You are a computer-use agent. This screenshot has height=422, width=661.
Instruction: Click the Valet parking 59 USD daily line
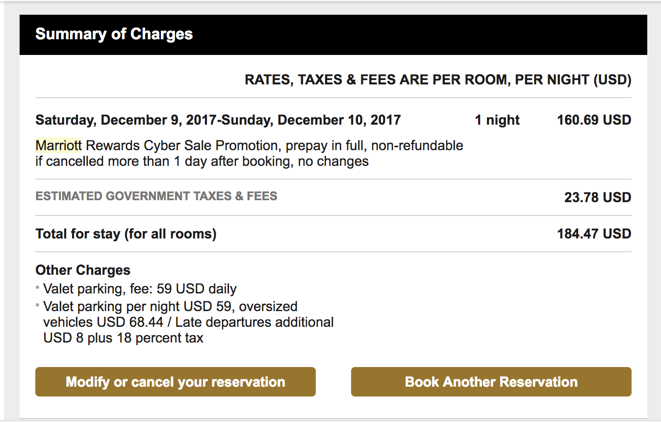[140, 289]
